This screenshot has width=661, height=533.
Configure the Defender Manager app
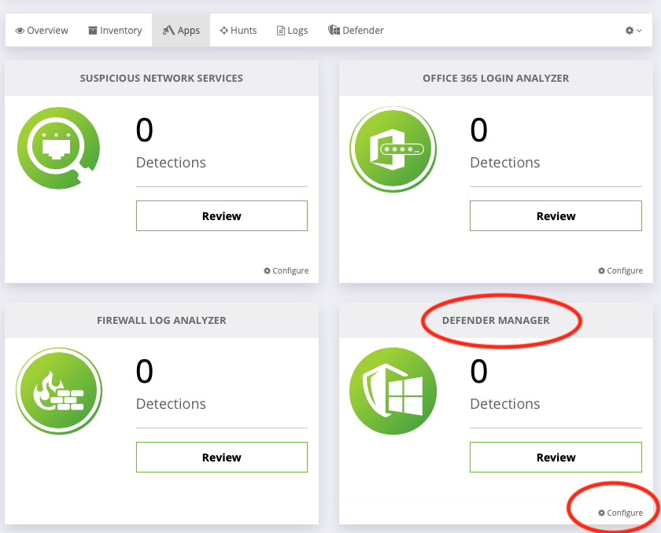(x=620, y=513)
